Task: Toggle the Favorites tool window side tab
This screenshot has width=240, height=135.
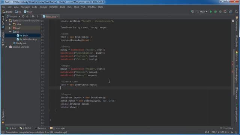Action: [x=3, y=116]
